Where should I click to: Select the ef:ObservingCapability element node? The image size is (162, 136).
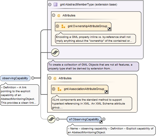coord(84,119)
